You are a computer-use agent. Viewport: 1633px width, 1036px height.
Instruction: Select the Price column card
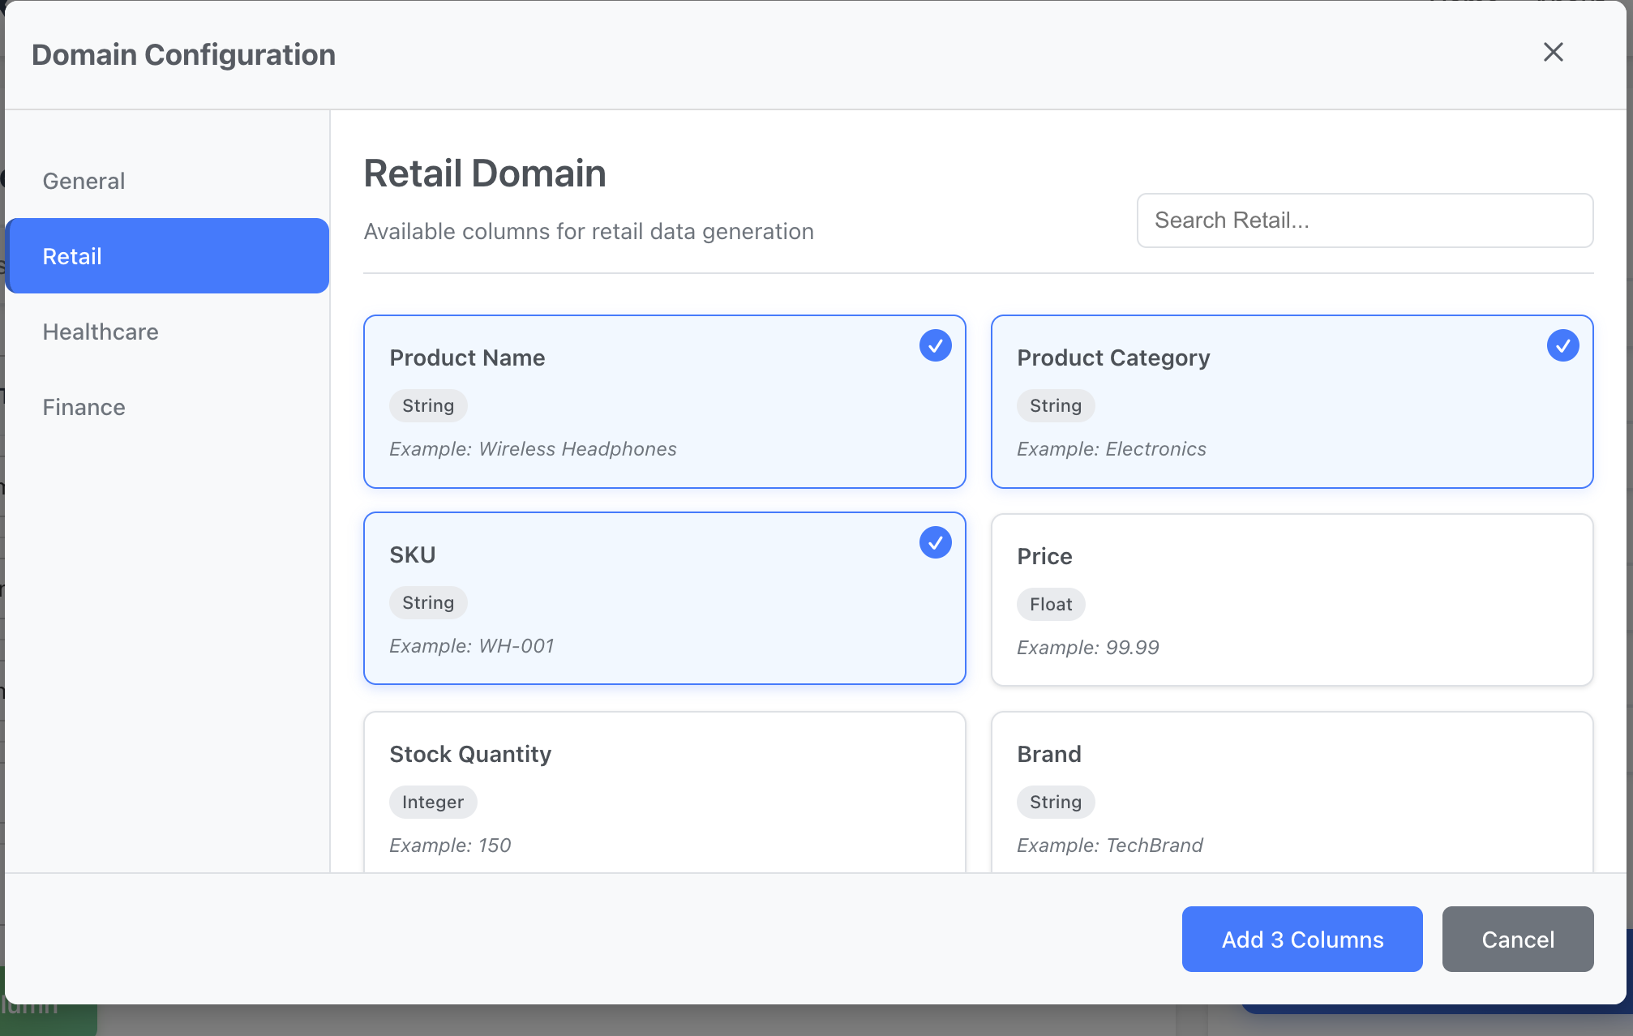tap(1292, 600)
